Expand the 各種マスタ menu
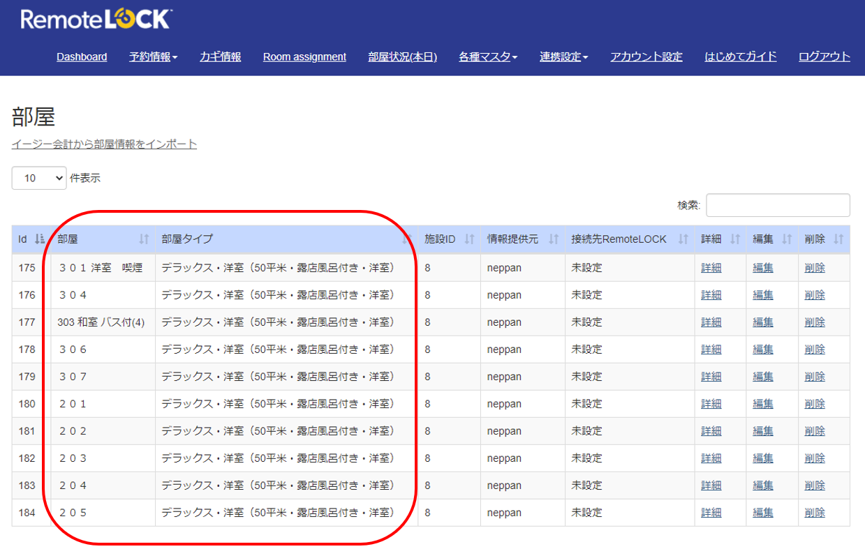The image size is (865, 549). [x=488, y=57]
